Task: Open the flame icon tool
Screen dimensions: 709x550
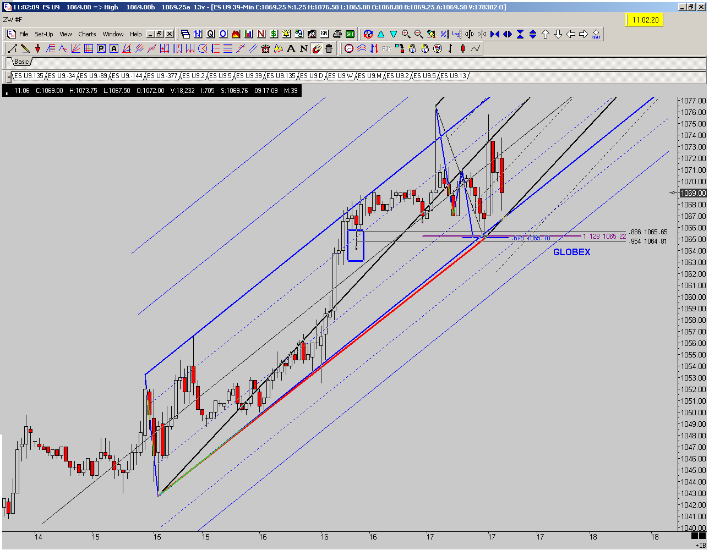Action: point(236,34)
